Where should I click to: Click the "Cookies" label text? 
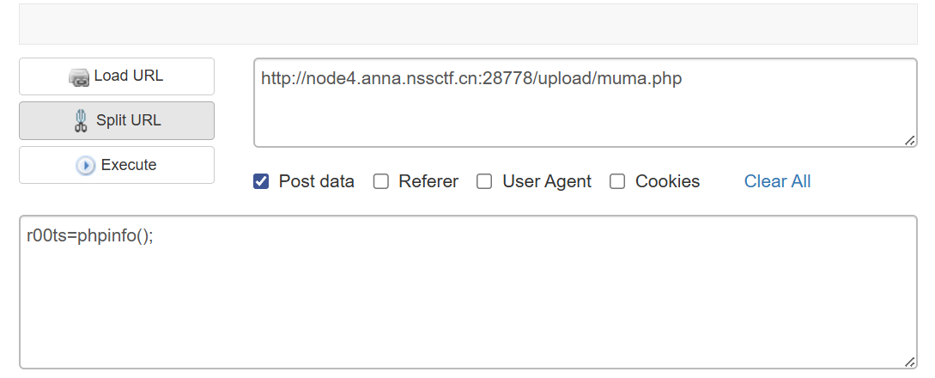pos(667,181)
